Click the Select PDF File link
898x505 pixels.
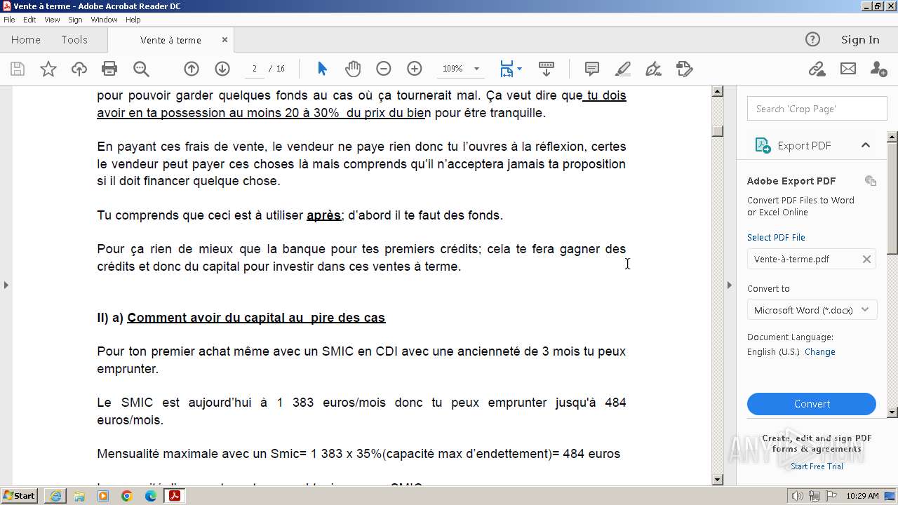pyautogui.click(x=776, y=237)
